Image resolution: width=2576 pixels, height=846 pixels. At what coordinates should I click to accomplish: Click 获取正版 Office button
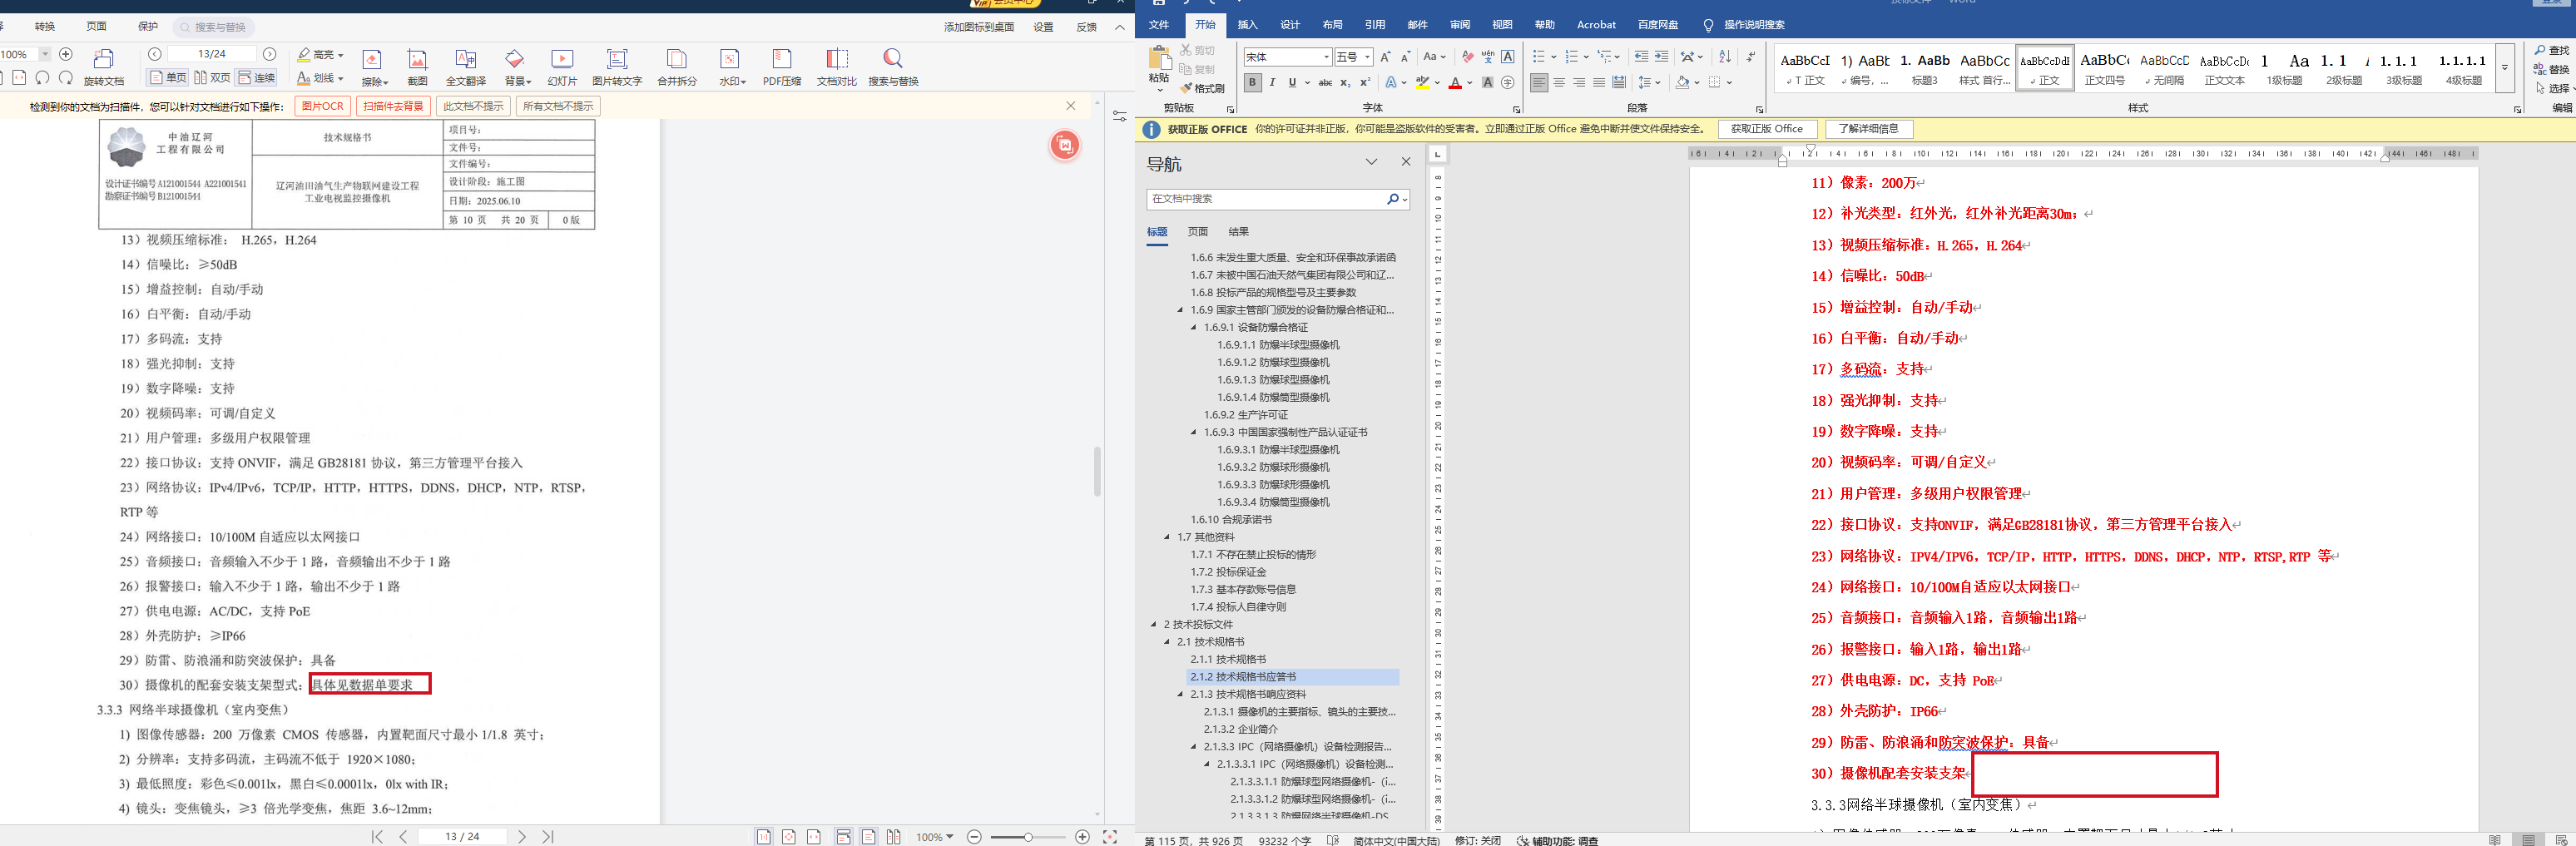[x=1767, y=129]
